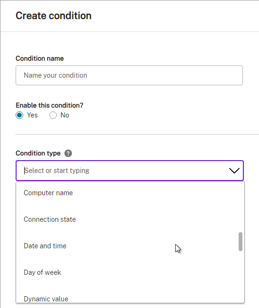Screen dimensions: 259x308
Task: Click the dropdown list scrollbar thumb
Action: pyautogui.click(x=241, y=242)
